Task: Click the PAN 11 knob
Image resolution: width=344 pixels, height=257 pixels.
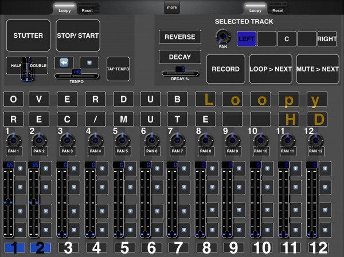Action: coord(288,140)
